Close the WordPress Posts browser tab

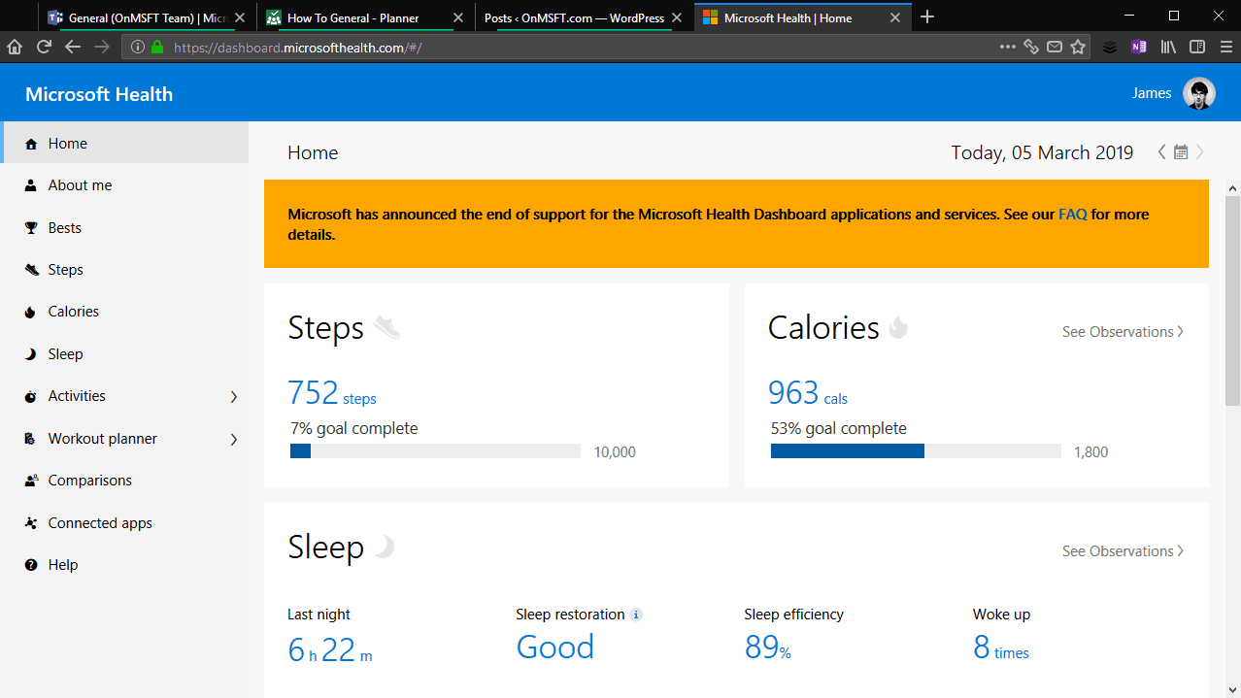pos(677,17)
